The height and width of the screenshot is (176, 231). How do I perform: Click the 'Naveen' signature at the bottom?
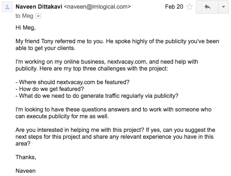point(26,171)
